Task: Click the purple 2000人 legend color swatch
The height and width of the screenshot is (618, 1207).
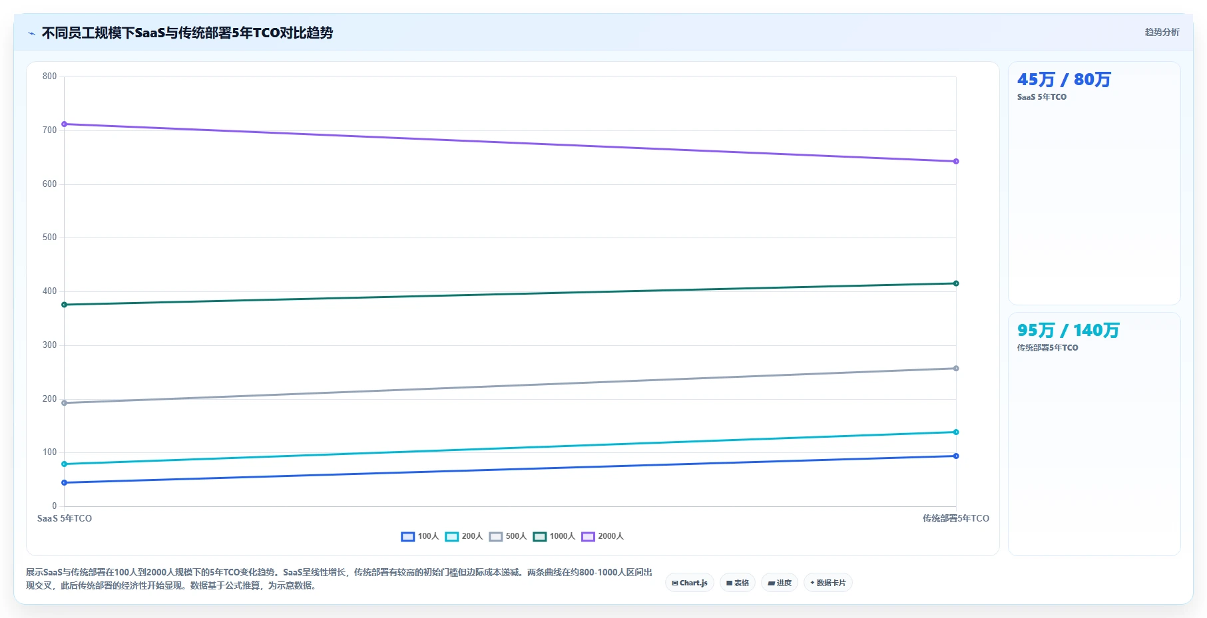Action: (588, 537)
